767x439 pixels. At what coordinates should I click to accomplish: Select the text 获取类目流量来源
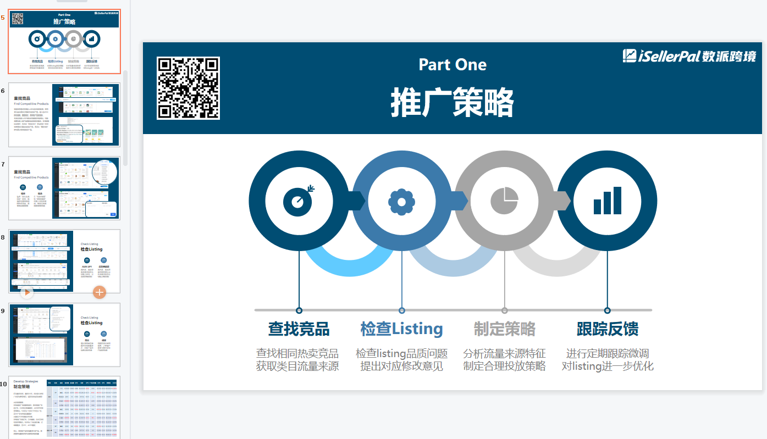[297, 366]
